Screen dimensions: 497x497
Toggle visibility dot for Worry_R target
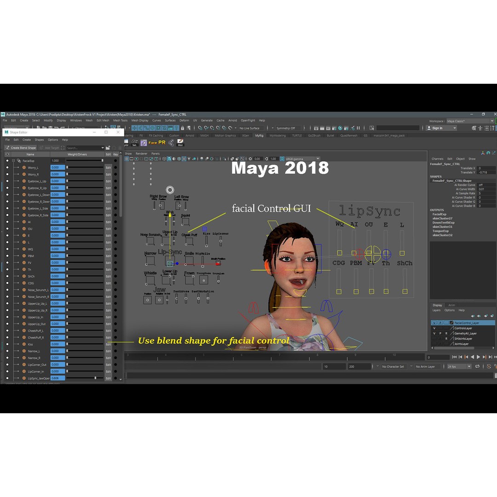[7, 174]
